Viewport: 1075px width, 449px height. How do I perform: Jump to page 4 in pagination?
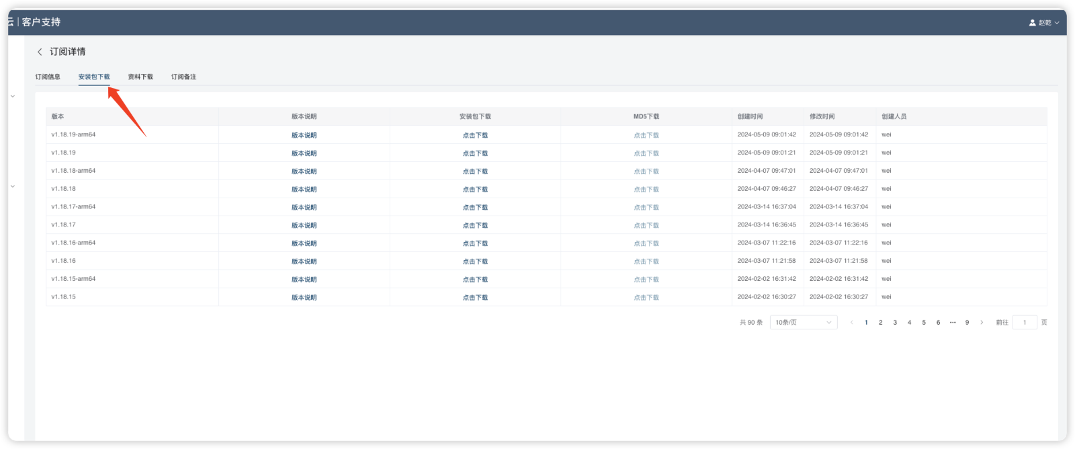tap(910, 323)
